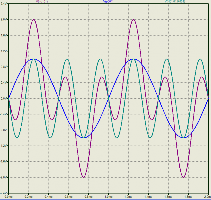Select the V(p001) trace label
This screenshot has width=211, height=200.
point(108,2)
